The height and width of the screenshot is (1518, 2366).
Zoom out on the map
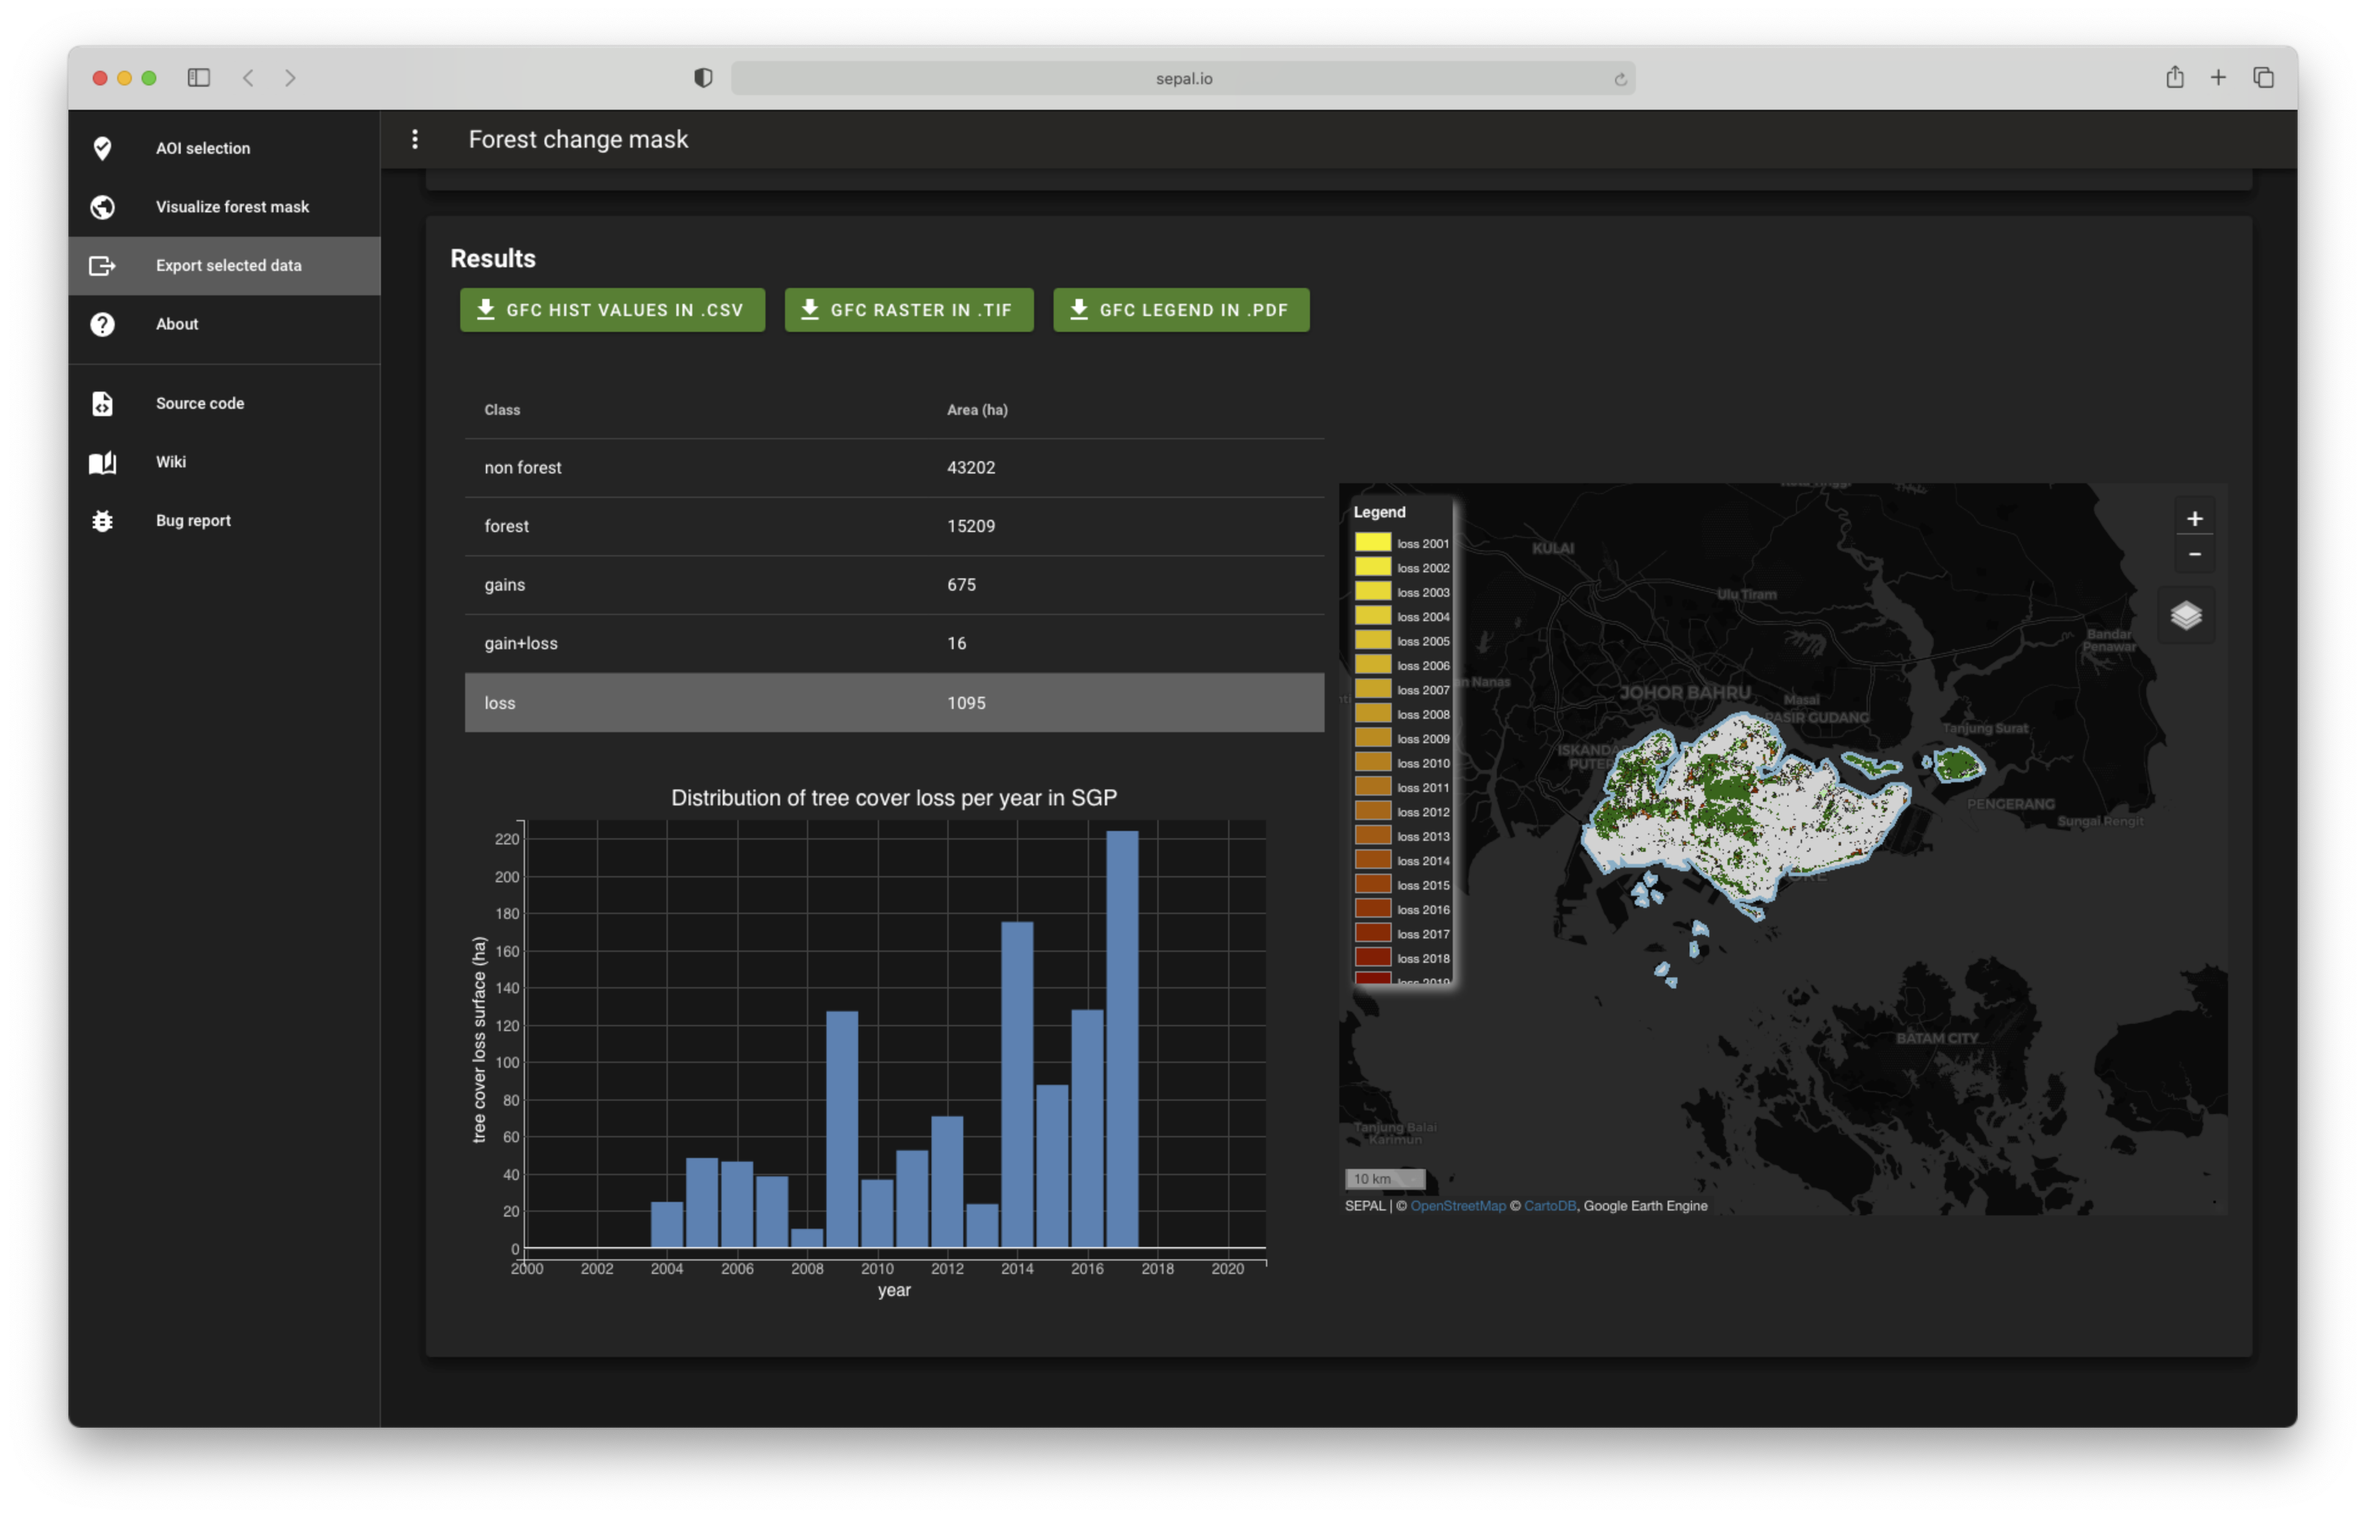[x=2194, y=554]
